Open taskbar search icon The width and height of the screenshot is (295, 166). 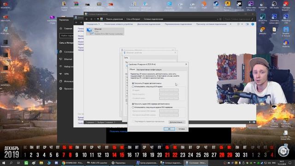pyautogui.click(x=11, y=163)
